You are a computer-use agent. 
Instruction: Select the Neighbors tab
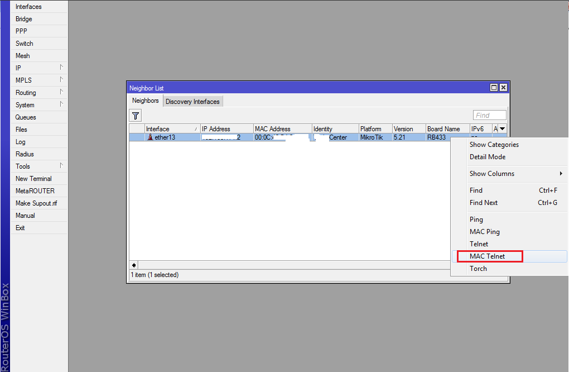pos(145,101)
